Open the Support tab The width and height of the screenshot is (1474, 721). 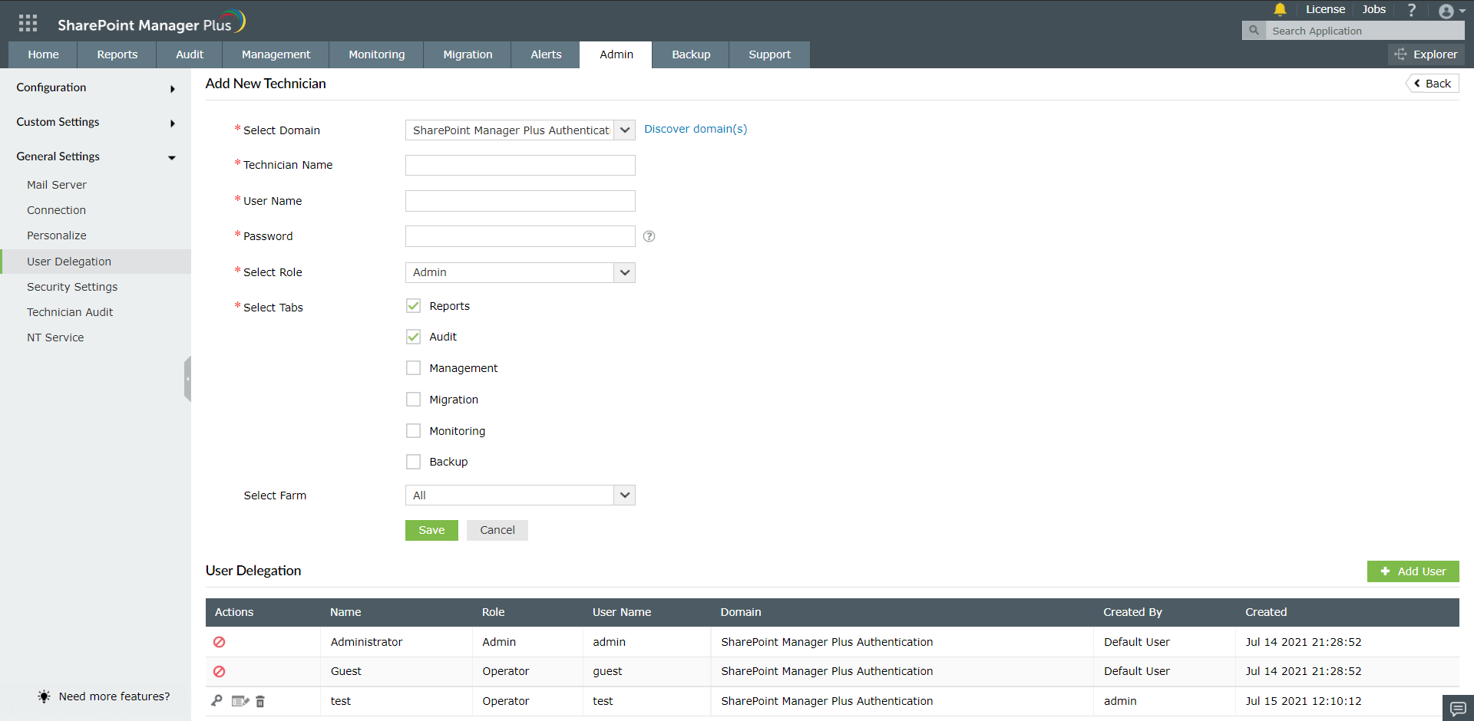coord(769,54)
